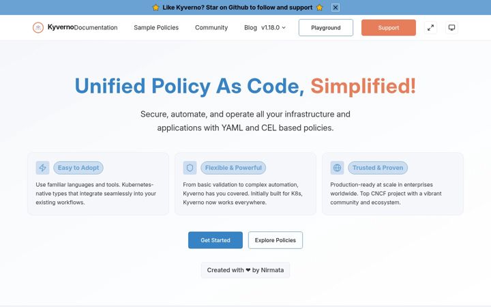The image size is (491, 307).
Task: Click the orange Support button
Action: point(389,27)
